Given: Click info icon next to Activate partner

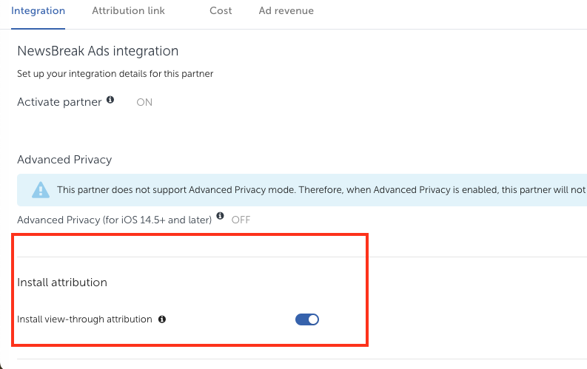Looking at the screenshot, I should [x=110, y=100].
